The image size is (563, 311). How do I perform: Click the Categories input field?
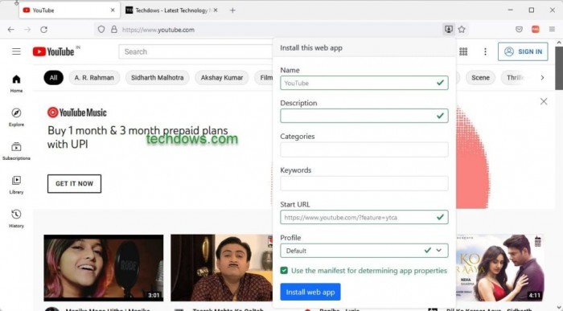[364, 149]
